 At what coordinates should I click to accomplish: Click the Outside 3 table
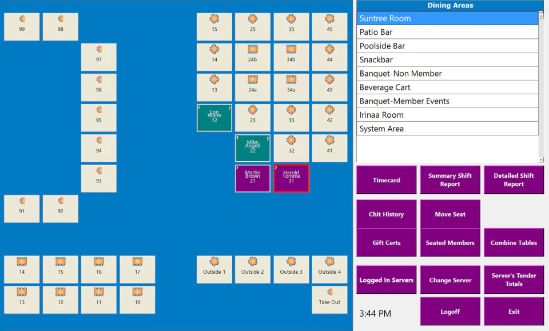tap(291, 269)
